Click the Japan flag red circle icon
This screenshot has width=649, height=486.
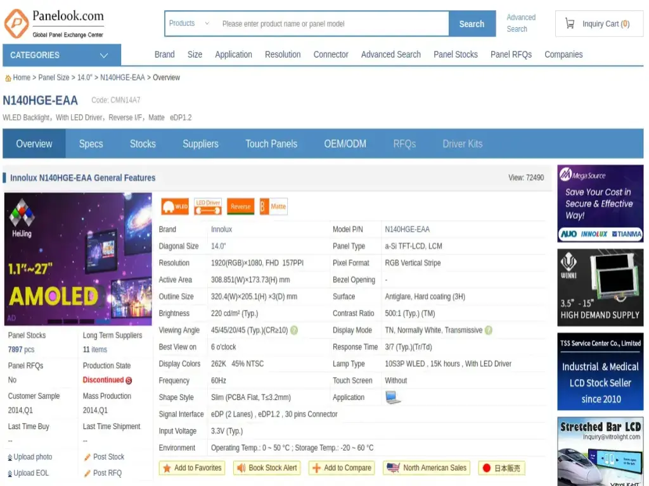(x=486, y=468)
